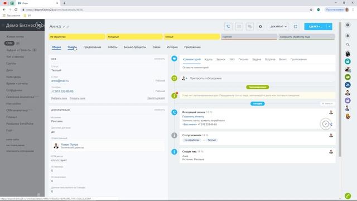Open the Фильтр timeline filter
Image resolution: width=357 pixels, height=201 pixels.
pos(327,103)
